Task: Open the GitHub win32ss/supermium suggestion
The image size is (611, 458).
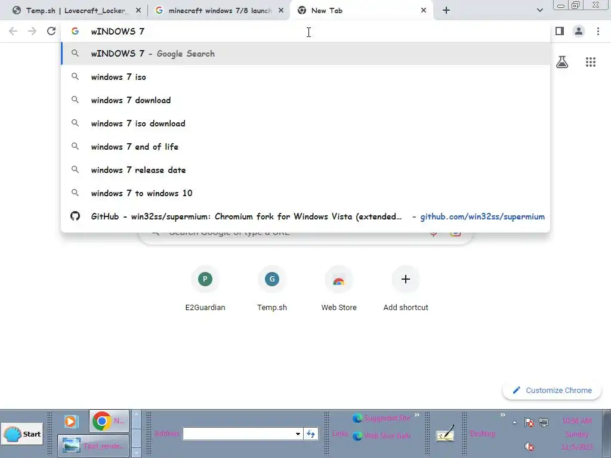Action: [x=305, y=216]
